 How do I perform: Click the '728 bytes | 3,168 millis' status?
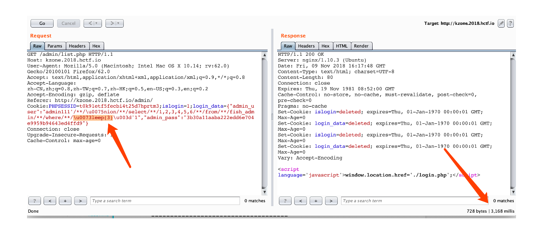(x=490, y=211)
